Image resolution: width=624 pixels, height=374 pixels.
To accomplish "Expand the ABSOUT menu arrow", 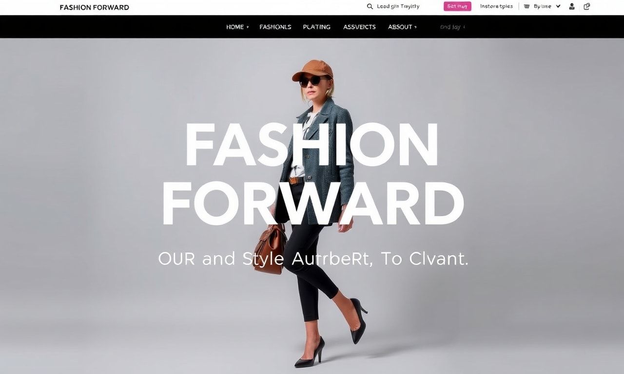I will 415,27.
